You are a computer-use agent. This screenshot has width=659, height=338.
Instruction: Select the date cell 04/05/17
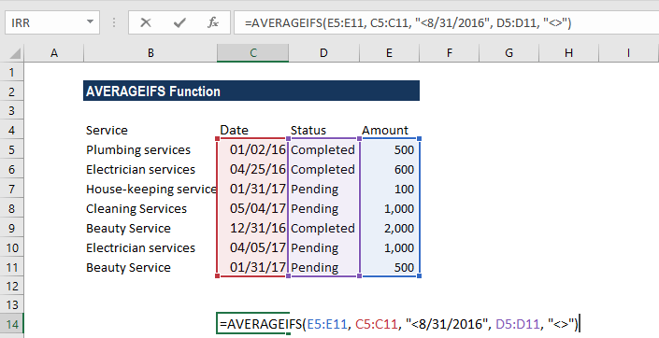click(x=252, y=247)
